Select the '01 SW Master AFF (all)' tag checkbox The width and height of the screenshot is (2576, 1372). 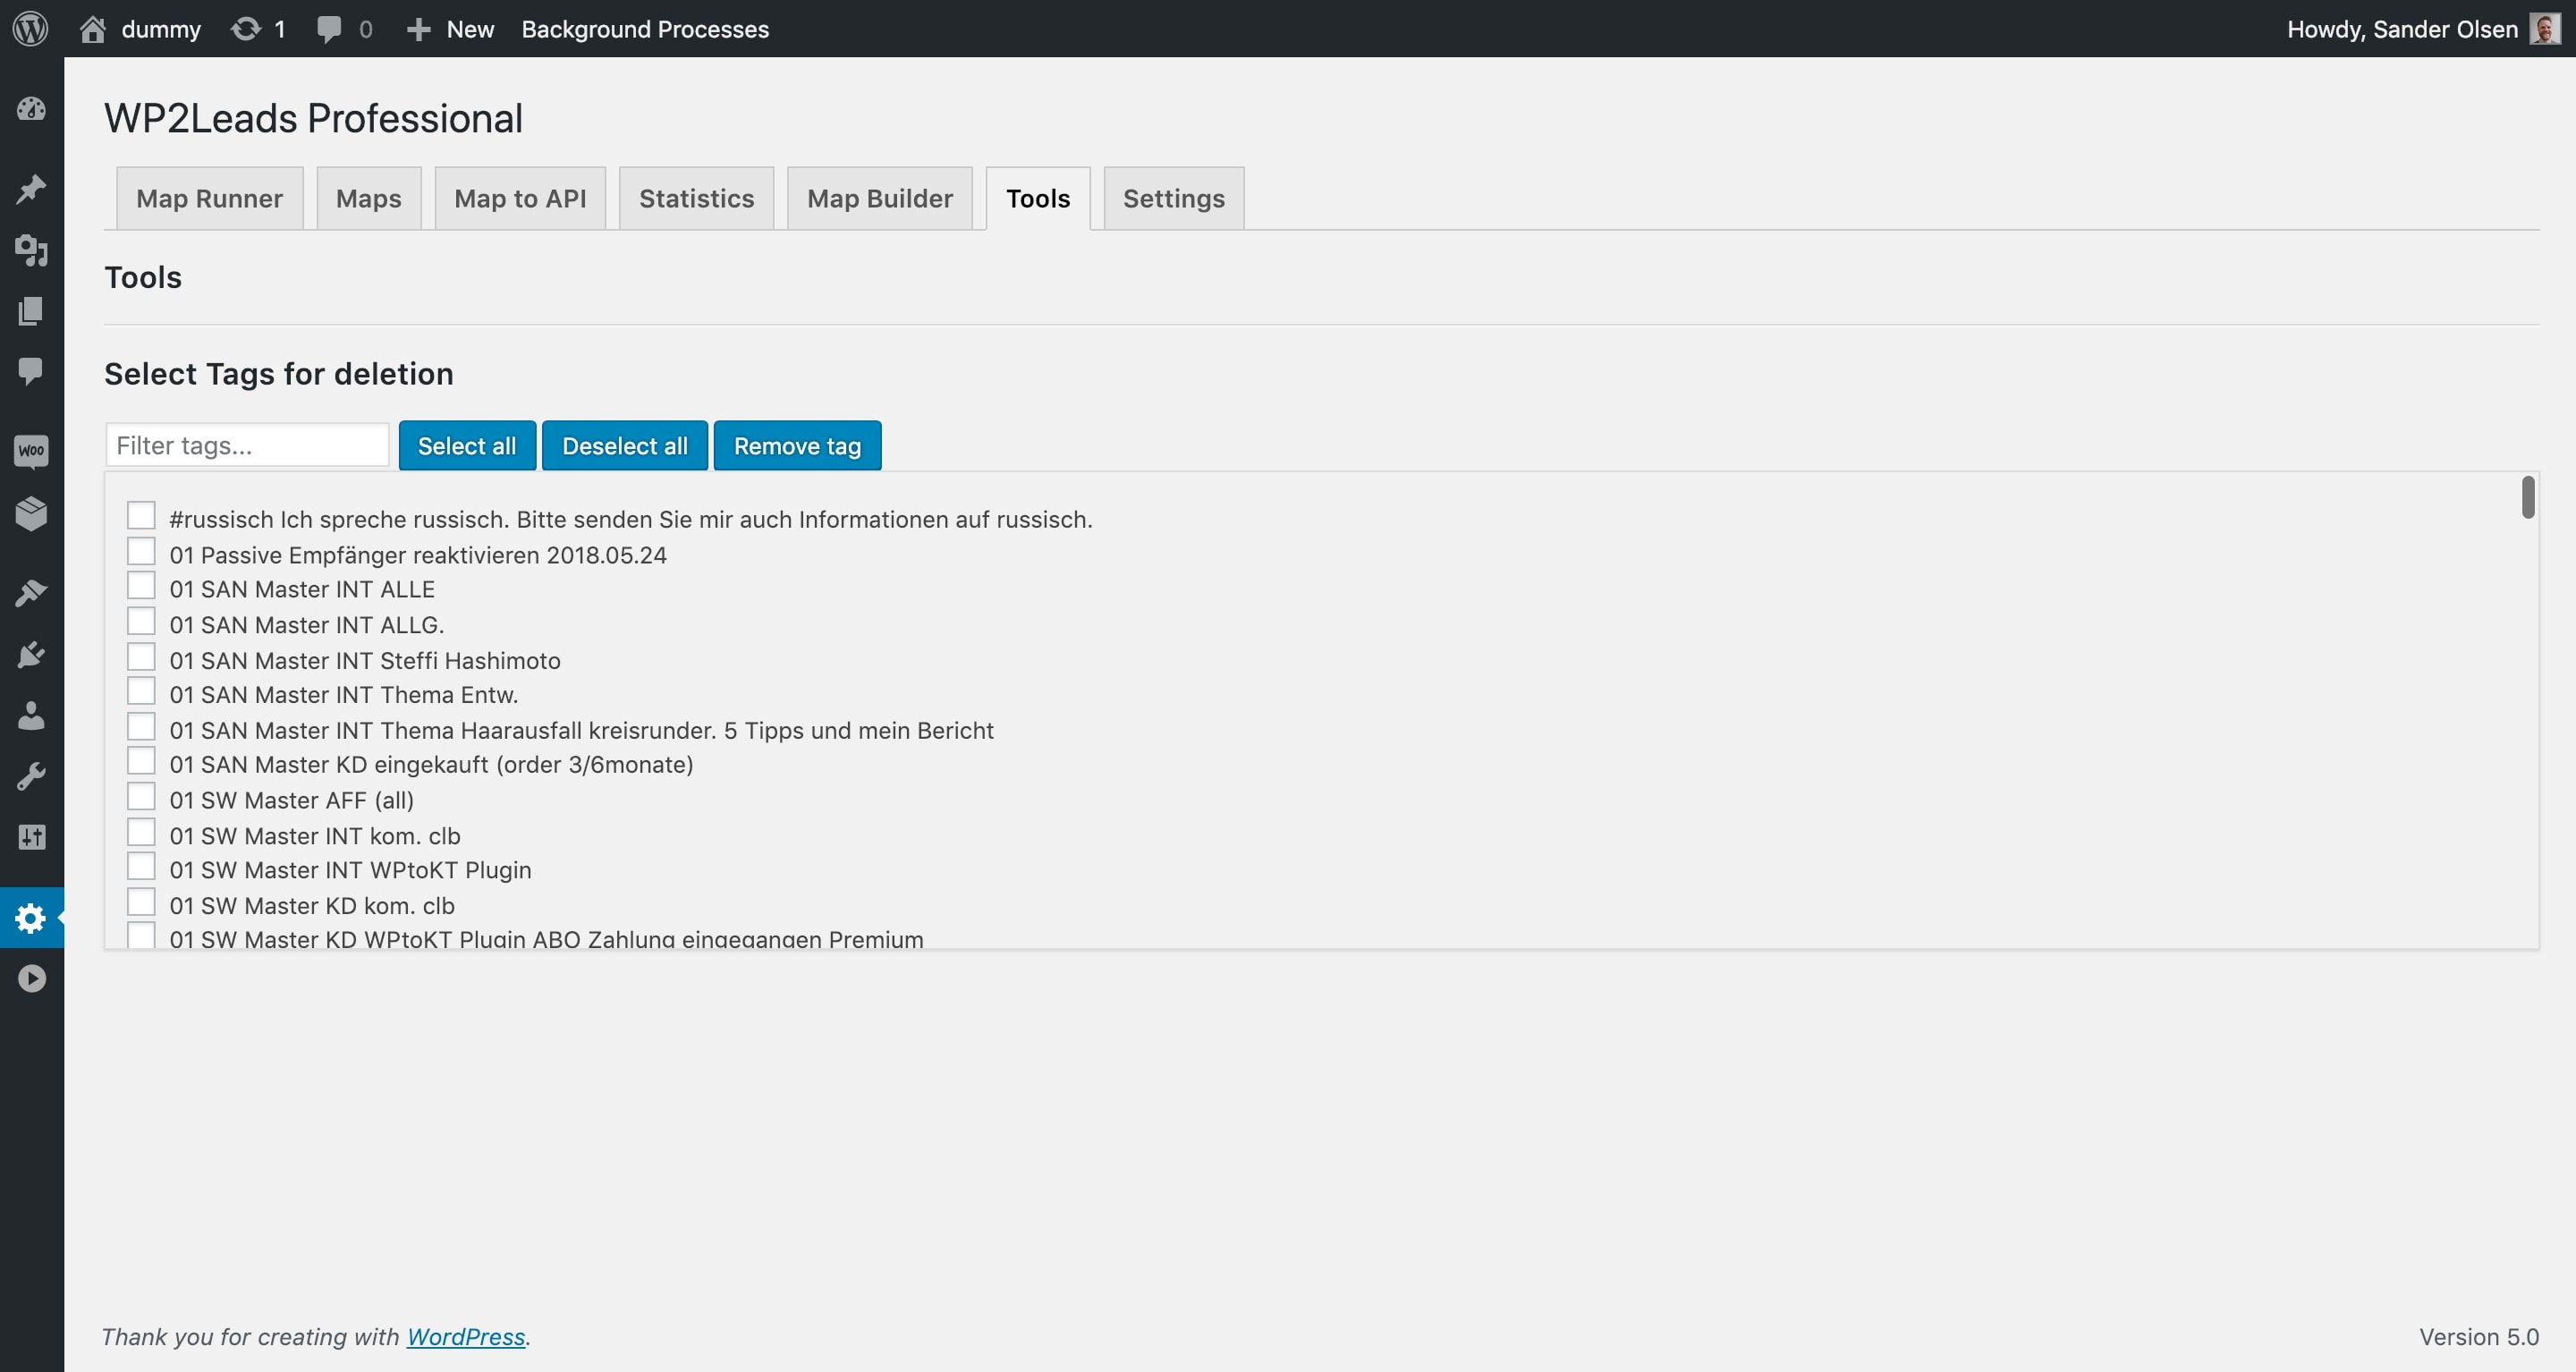pos(141,797)
